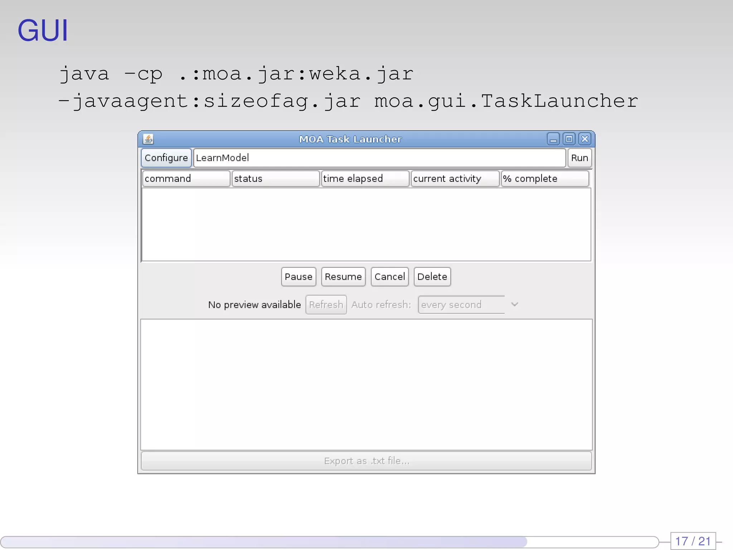Cancel the selected task
The width and height of the screenshot is (733, 550).
click(x=390, y=277)
